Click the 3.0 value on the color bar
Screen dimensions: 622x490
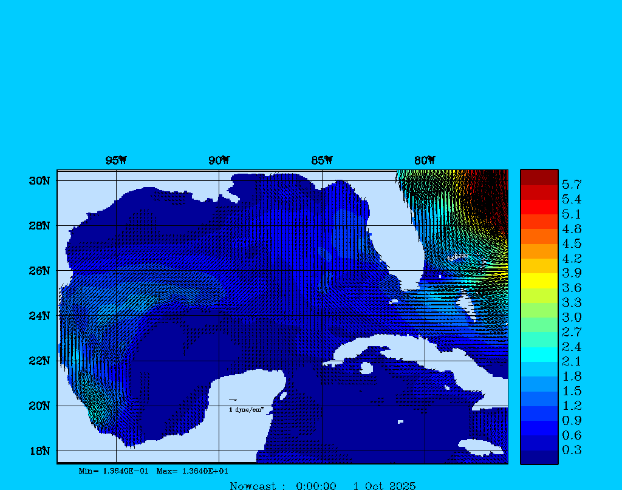tap(572, 317)
